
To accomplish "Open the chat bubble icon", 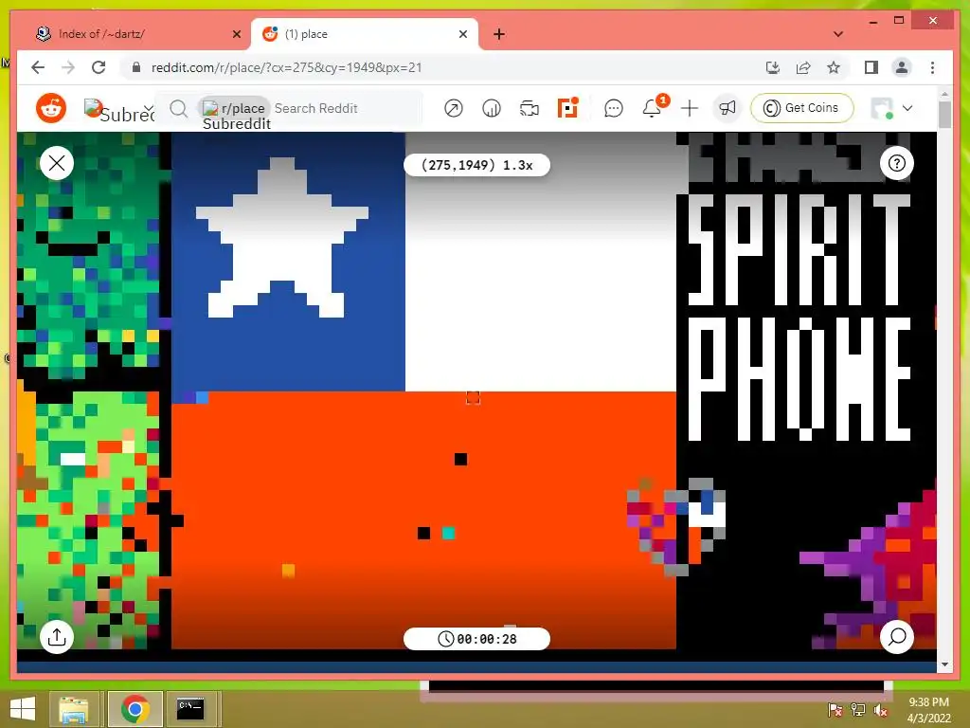I will click(613, 108).
